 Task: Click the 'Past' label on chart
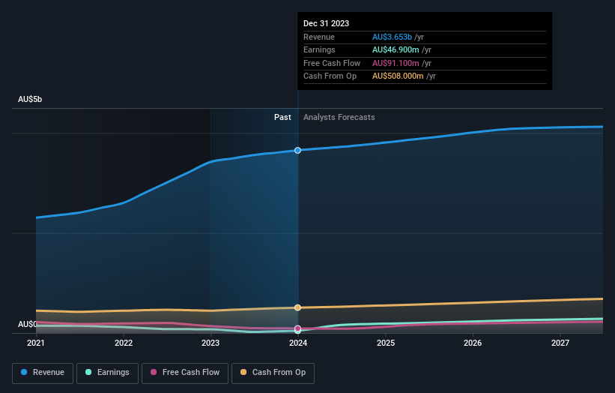click(282, 117)
